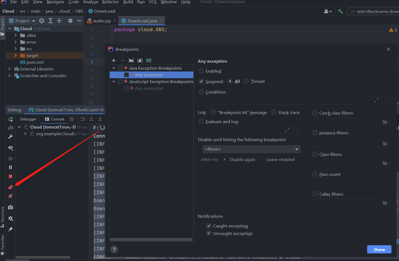399x261 pixels.
Task: Group breakpoints by file icon
Action: tap(140, 60)
